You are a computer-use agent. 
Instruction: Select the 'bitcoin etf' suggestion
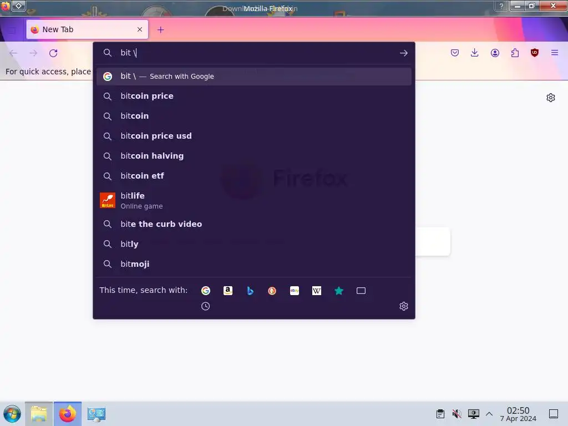pos(253,176)
